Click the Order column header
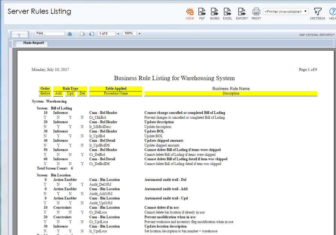336x235 pixels. [45, 88]
